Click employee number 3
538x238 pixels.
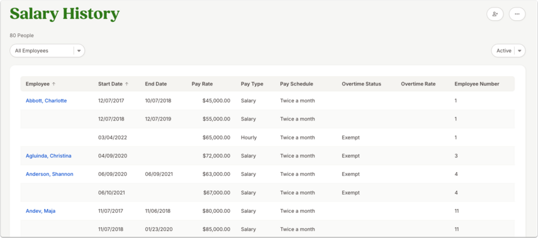pos(456,156)
